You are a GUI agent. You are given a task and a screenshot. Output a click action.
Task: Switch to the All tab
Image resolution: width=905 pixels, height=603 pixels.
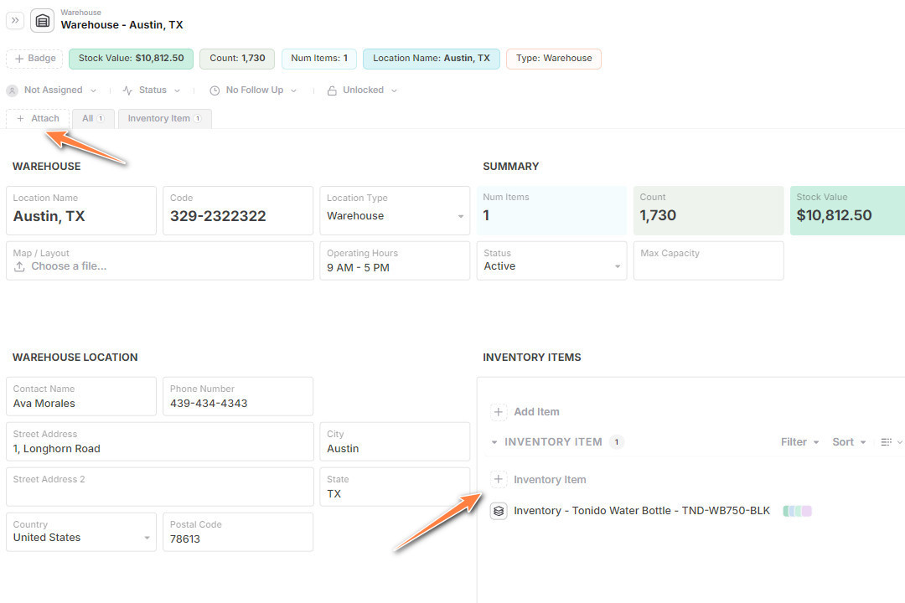click(x=93, y=118)
